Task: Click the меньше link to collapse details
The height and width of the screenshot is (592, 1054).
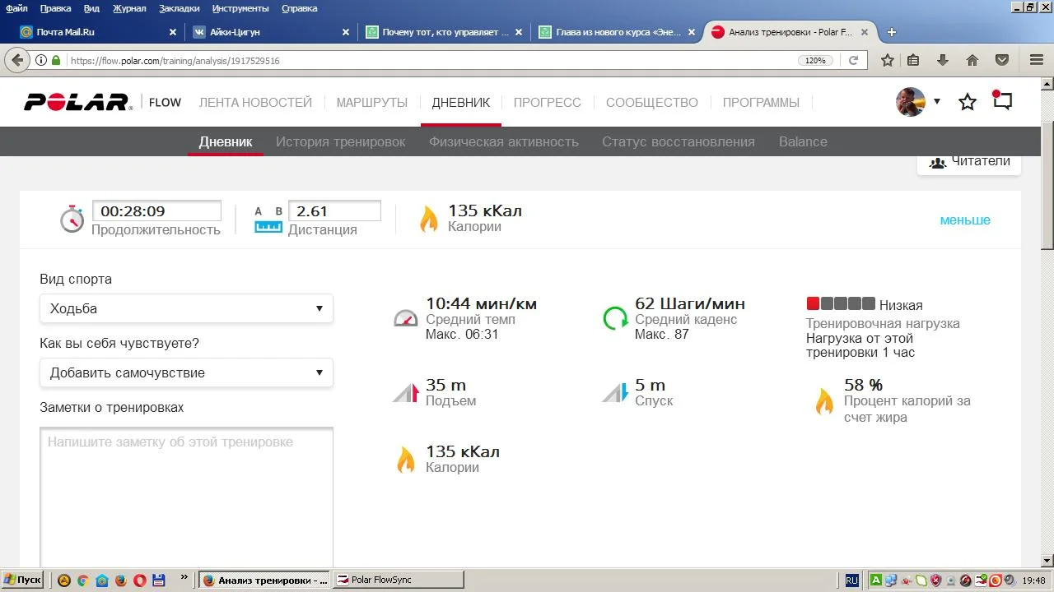Action: tap(965, 220)
